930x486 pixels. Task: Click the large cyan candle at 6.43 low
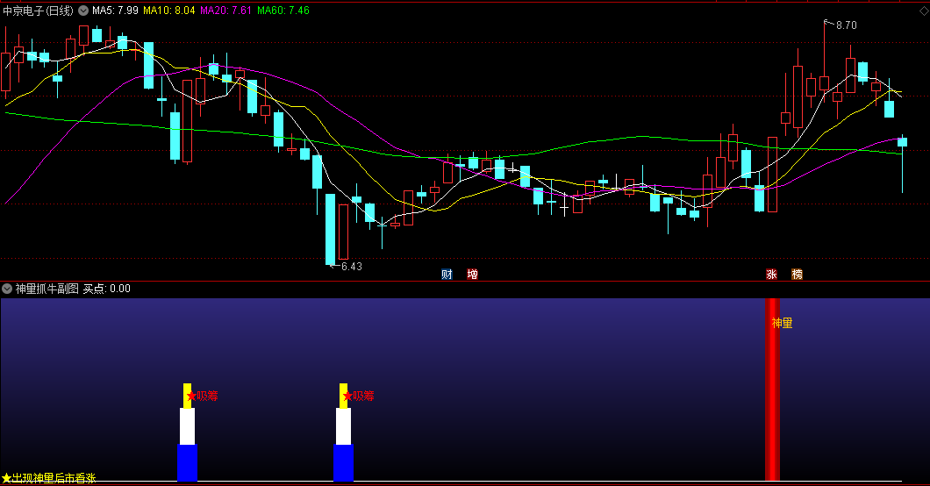click(x=331, y=229)
